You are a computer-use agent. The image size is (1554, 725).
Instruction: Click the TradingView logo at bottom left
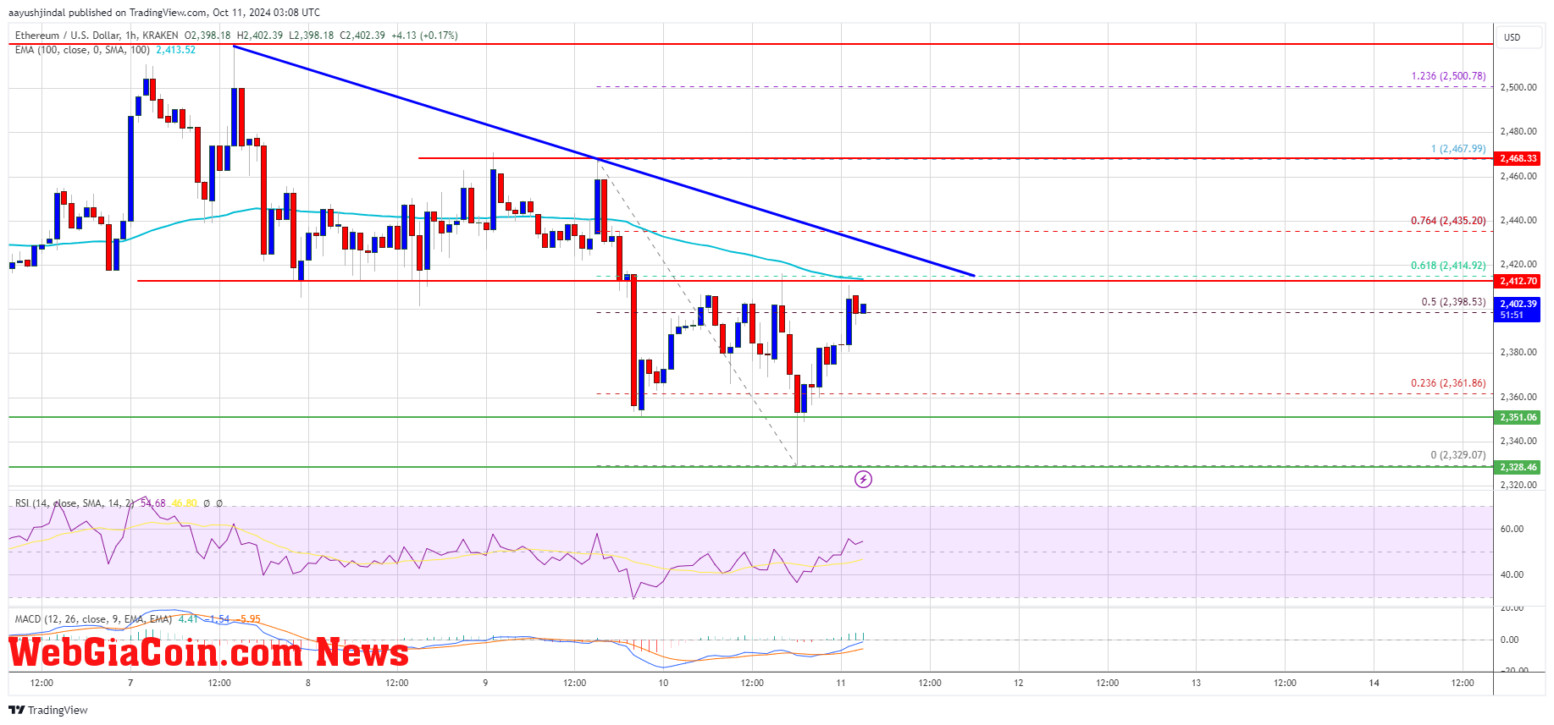pos(48,710)
